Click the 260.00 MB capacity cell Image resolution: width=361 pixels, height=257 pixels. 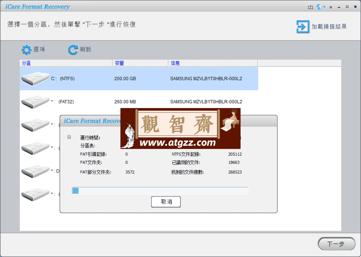click(125, 102)
